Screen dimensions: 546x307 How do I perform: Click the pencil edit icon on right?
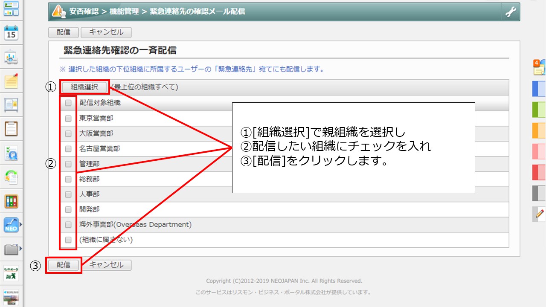pos(540,214)
